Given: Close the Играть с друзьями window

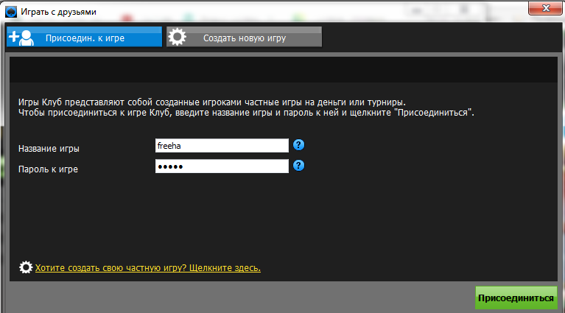Looking at the screenshot, I should click(x=546, y=8).
